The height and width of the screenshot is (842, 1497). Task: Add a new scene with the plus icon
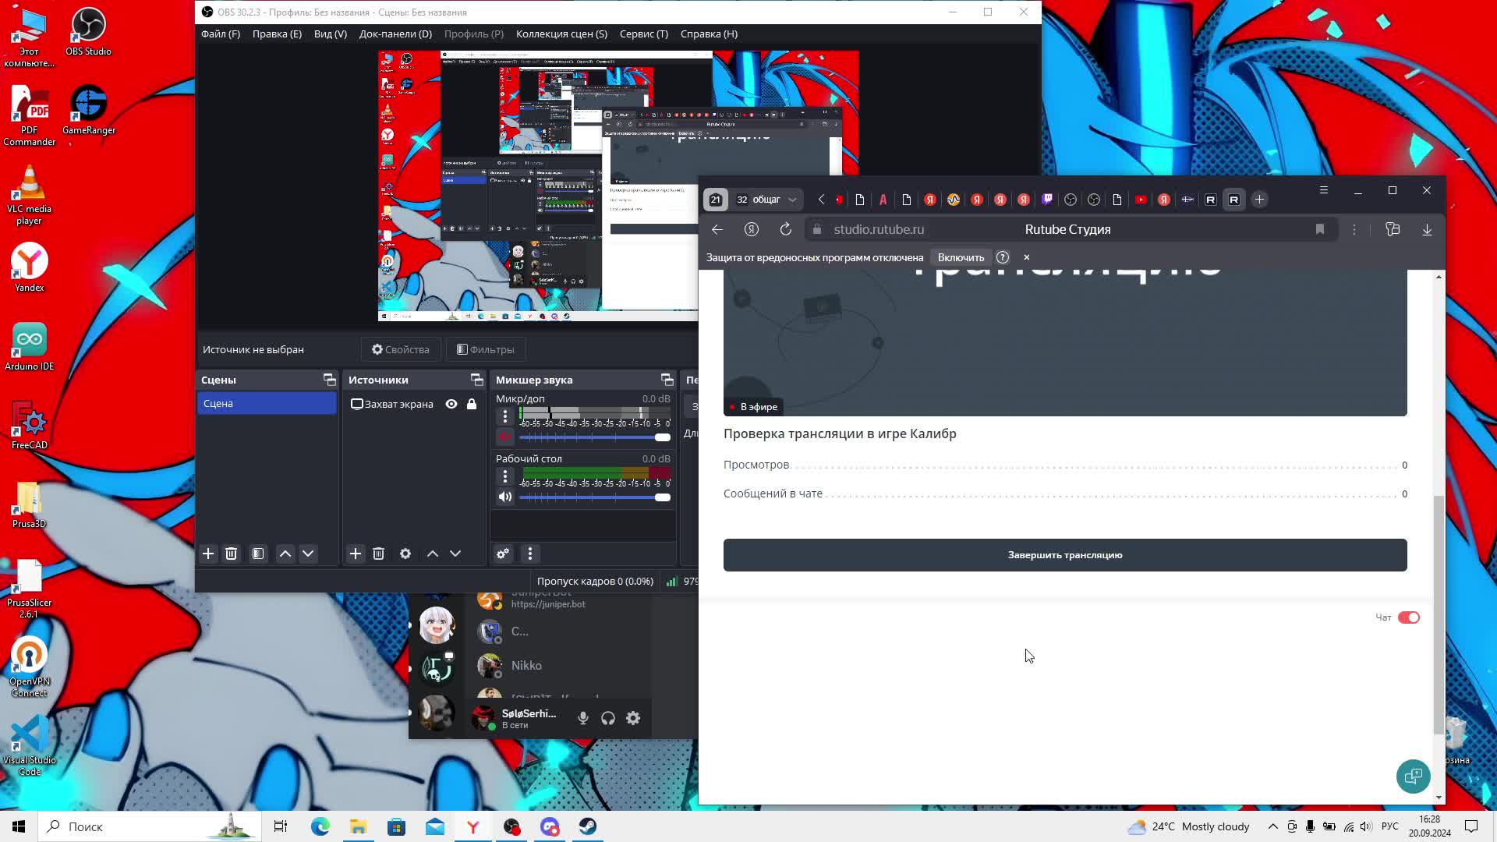point(208,554)
